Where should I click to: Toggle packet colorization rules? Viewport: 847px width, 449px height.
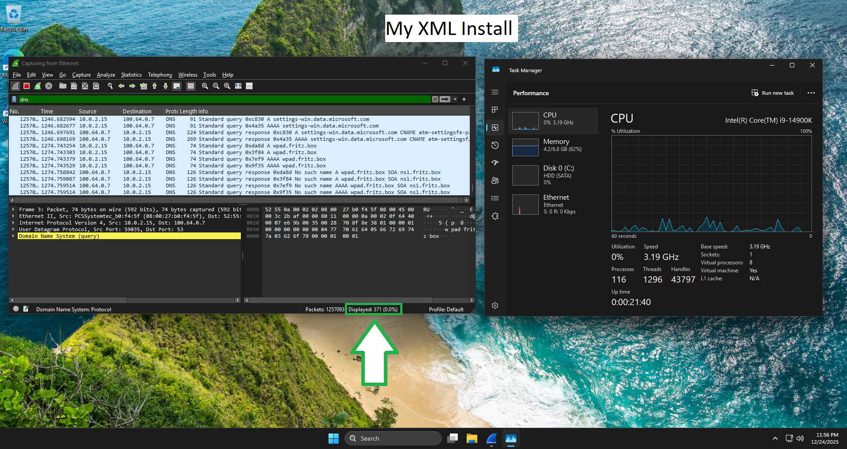pyautogui.click(x=191, y=86)
